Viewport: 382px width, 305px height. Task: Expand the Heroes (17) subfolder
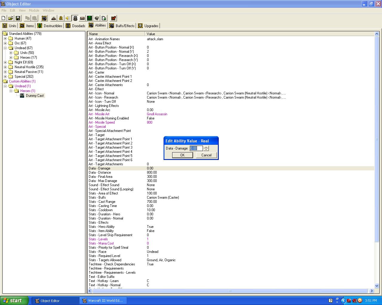[11, 57]
